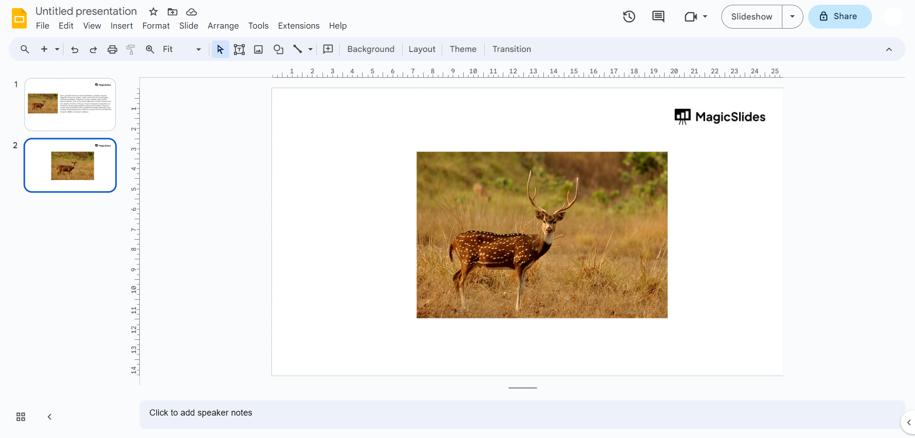Print the presentation using printer icon
This screenshot has width=915, height=438.
[x=112, y=50]
